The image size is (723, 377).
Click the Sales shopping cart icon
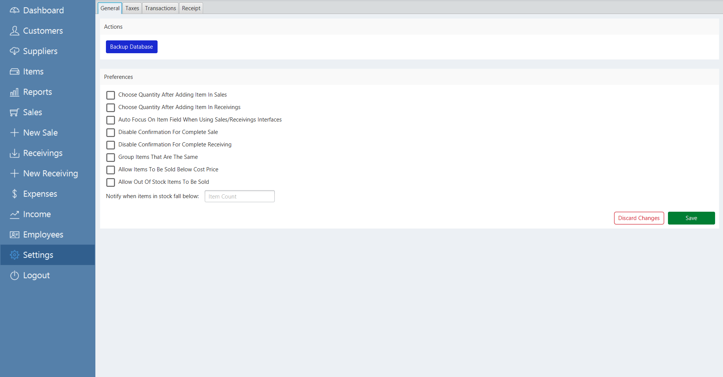(x=14, y=112)
